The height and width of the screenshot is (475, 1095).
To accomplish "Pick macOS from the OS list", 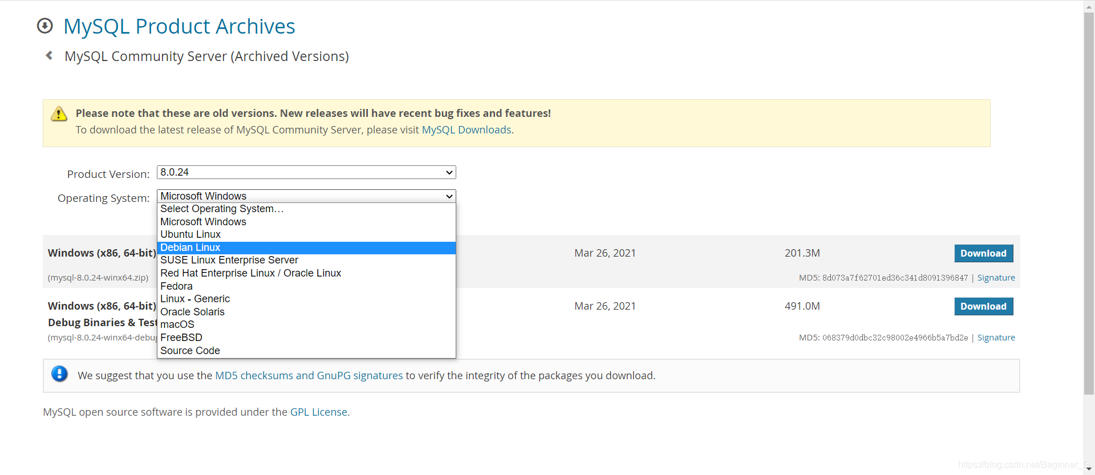I will (x=306, y=324).
